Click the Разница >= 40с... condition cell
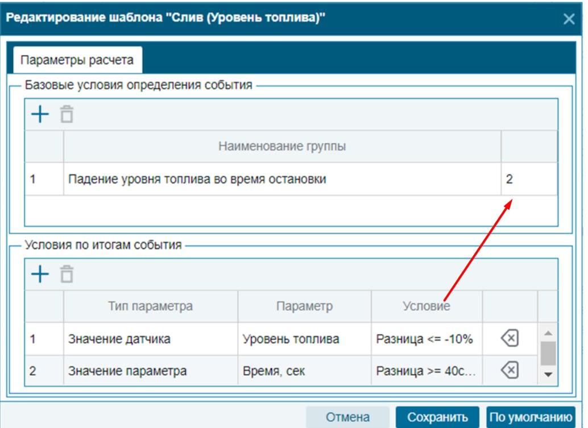The image size is (588, 428). (426, 371)
